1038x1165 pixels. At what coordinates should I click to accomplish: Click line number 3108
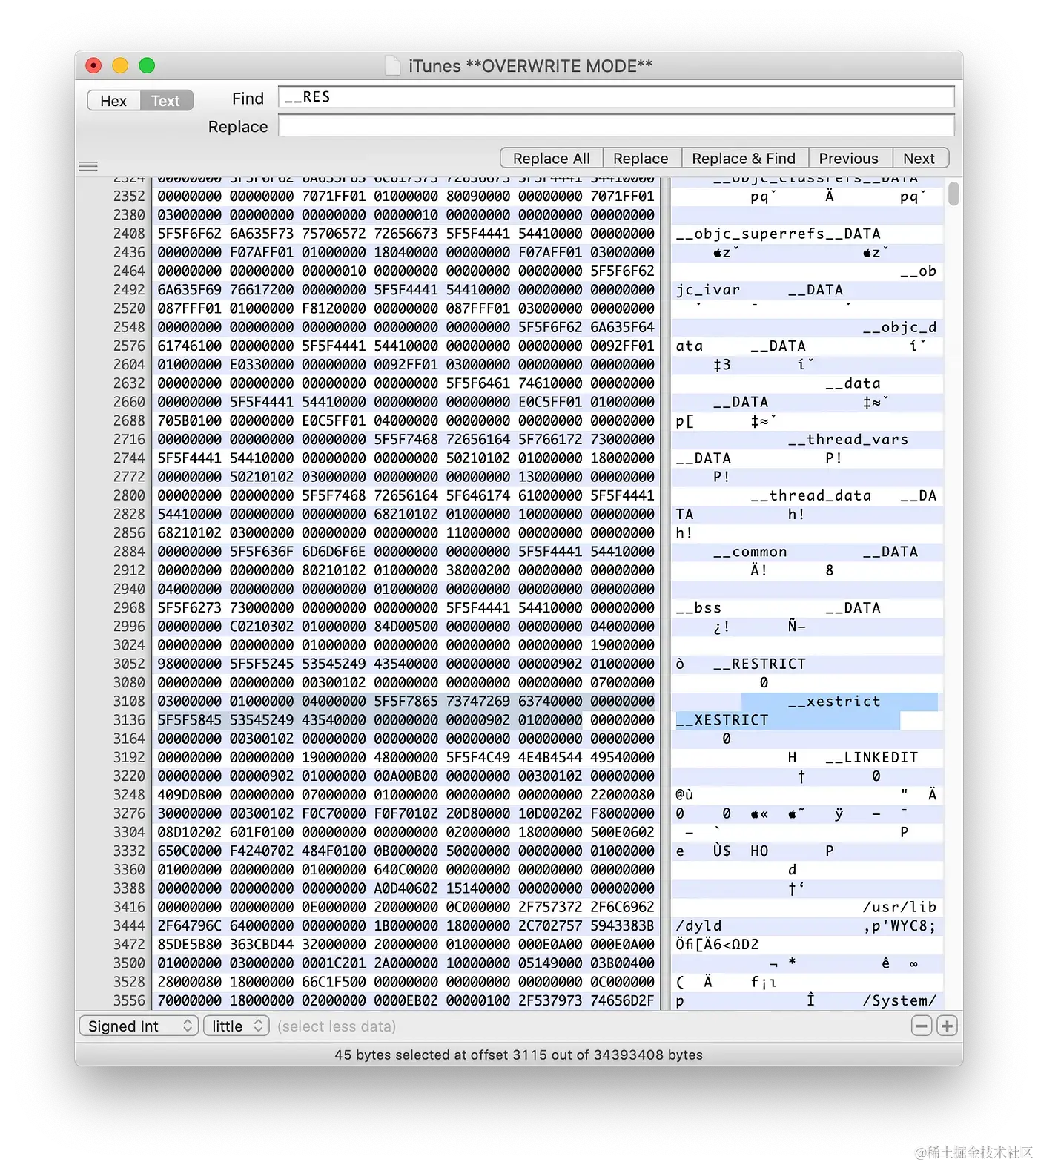tap(129, 701)
